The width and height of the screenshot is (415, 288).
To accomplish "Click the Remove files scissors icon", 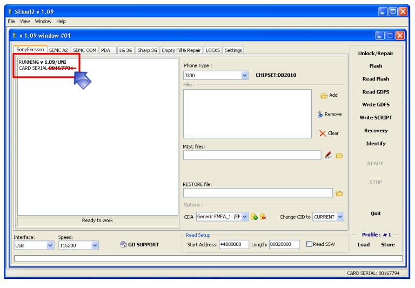I will coord(320,114).
